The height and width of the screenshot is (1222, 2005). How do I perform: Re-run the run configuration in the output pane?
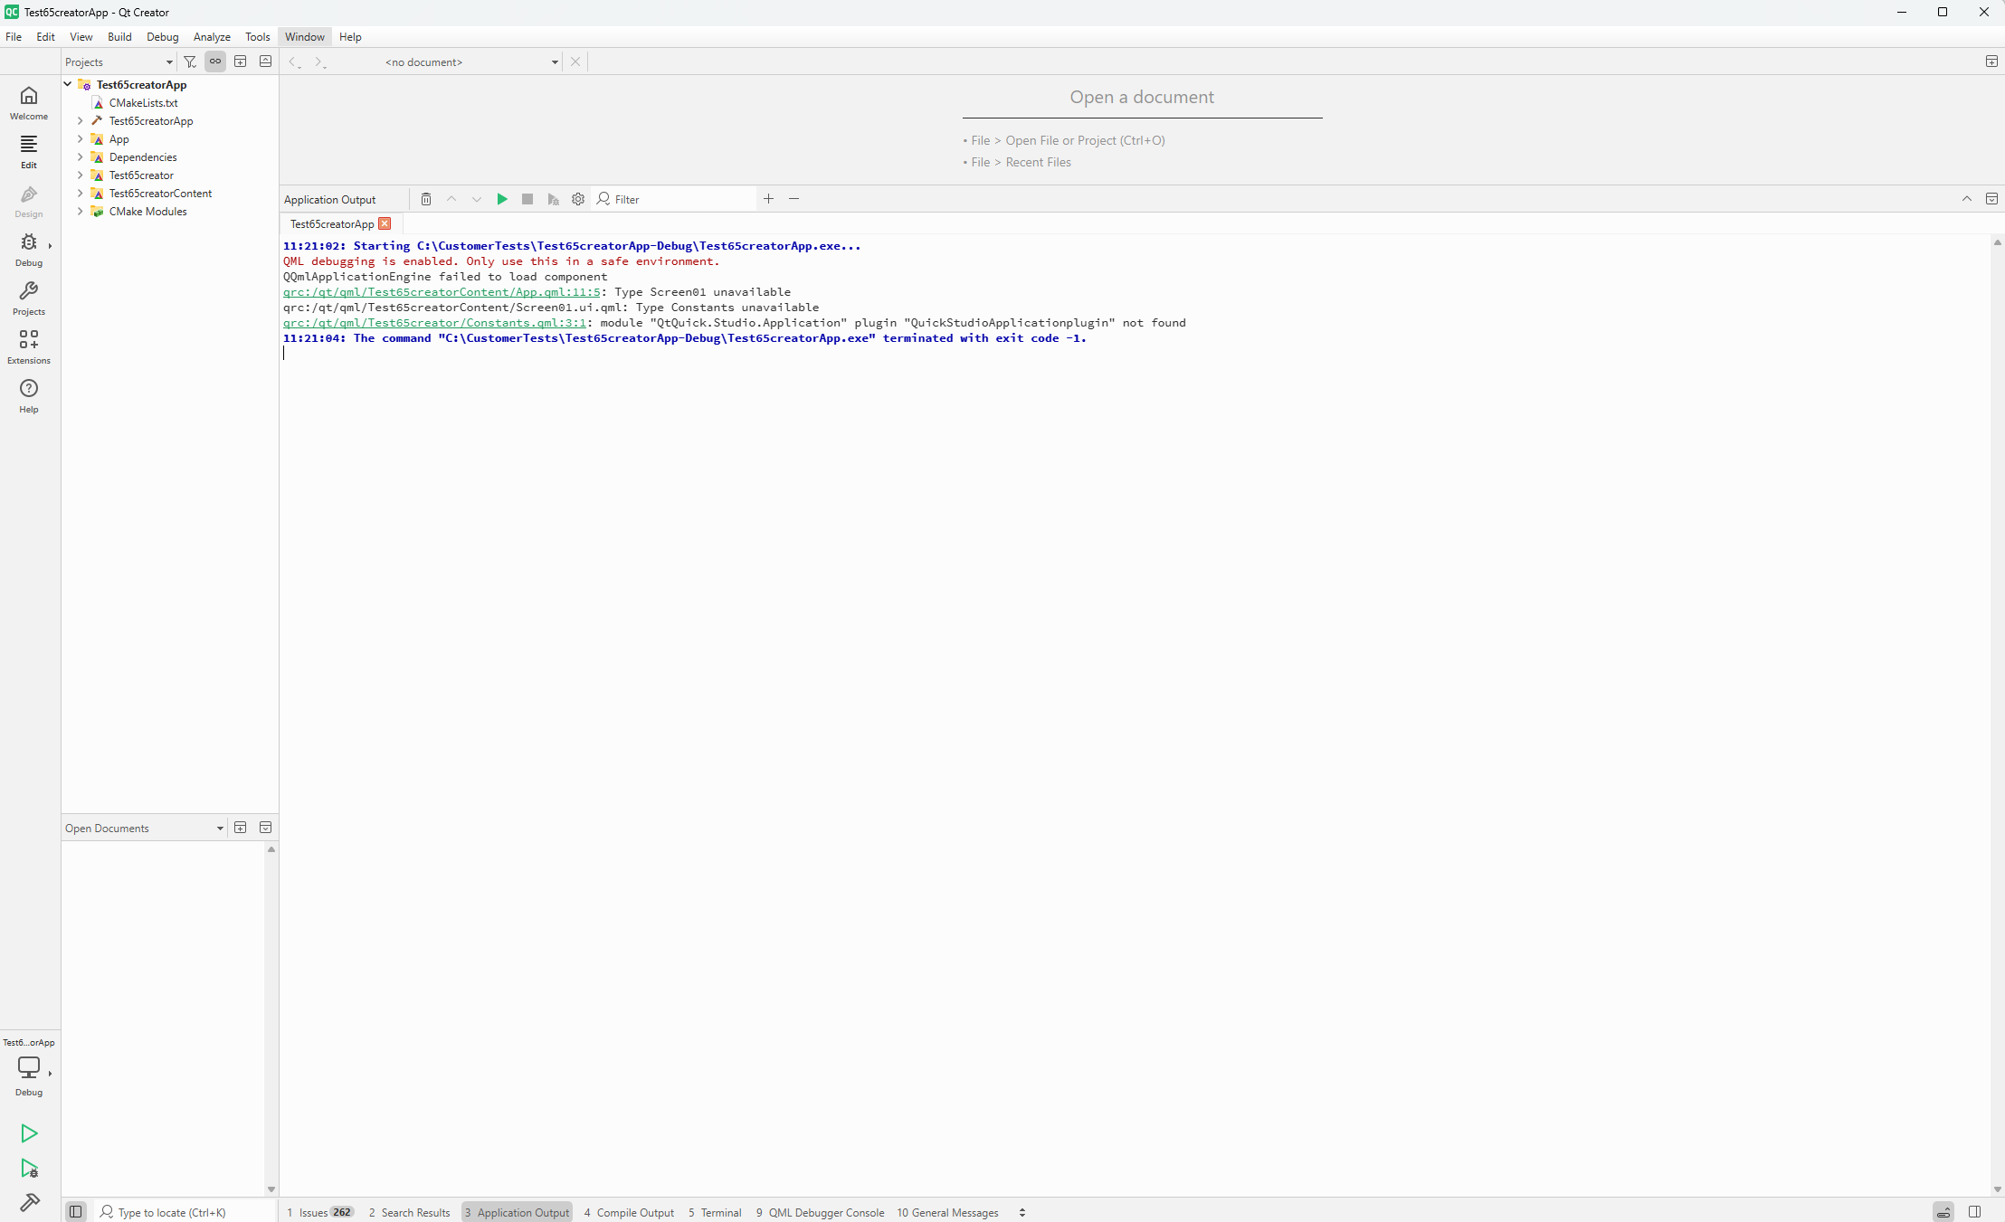point(502,199)
